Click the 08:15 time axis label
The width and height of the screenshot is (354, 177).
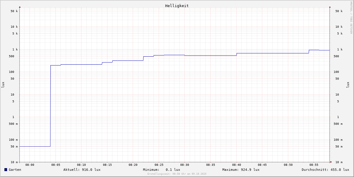coord(107,165)
